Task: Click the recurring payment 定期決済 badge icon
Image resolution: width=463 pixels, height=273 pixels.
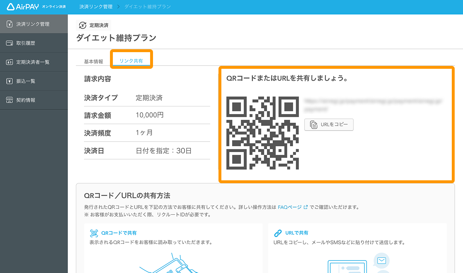Action: (82, 25)
